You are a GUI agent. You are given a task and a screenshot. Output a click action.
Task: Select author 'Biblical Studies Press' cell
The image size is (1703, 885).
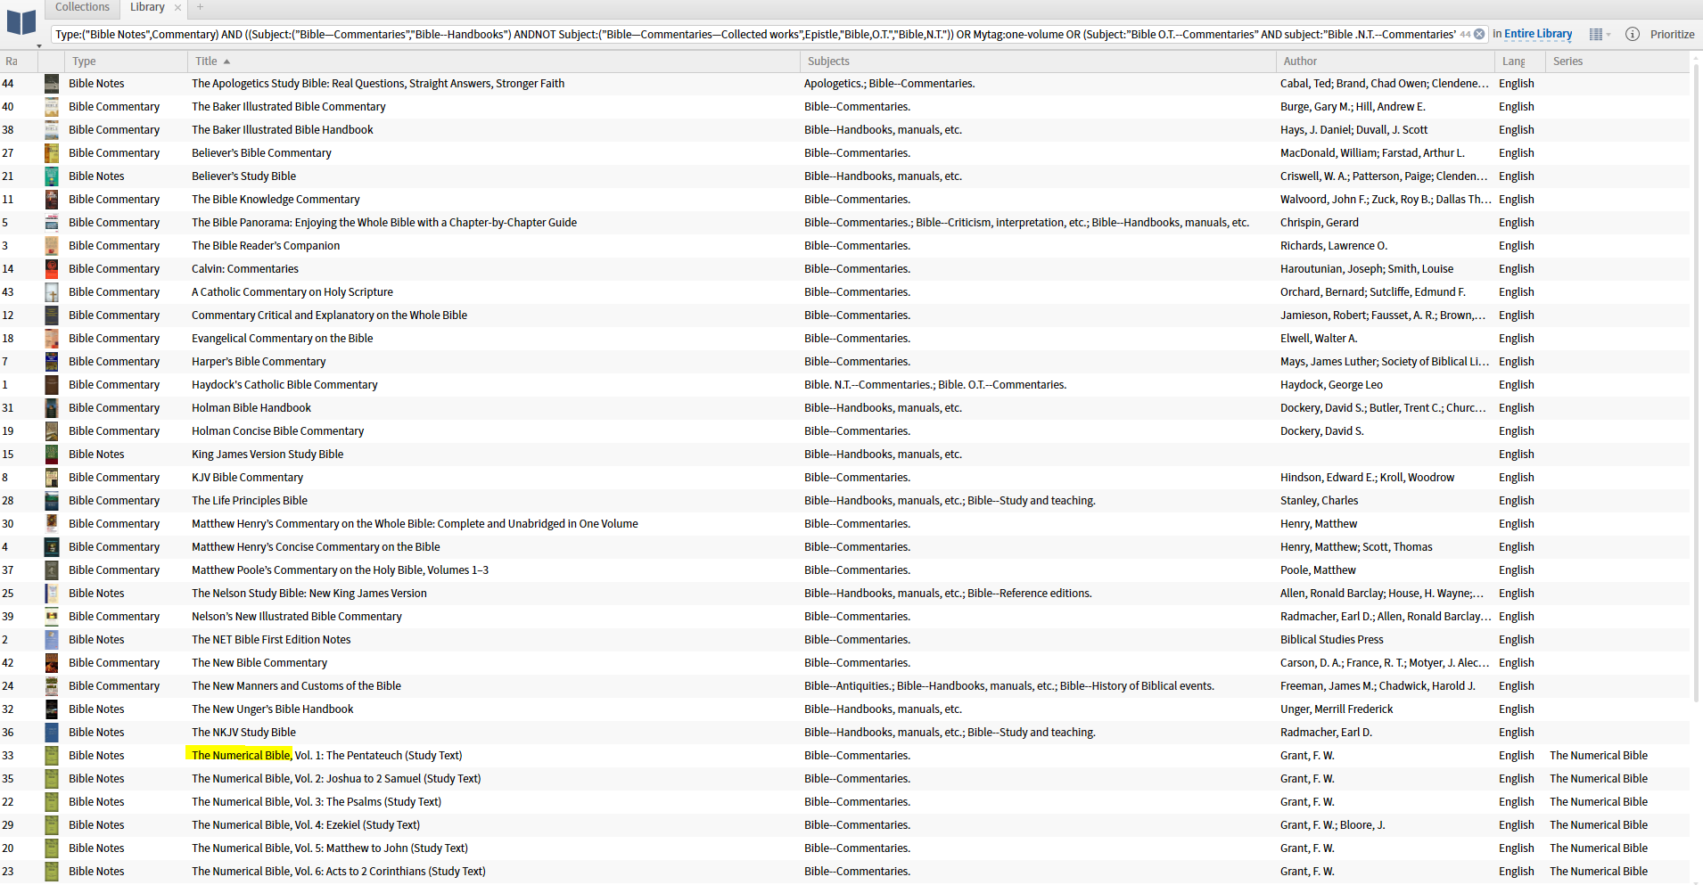pyautogui.click(x=1332, y=640)
